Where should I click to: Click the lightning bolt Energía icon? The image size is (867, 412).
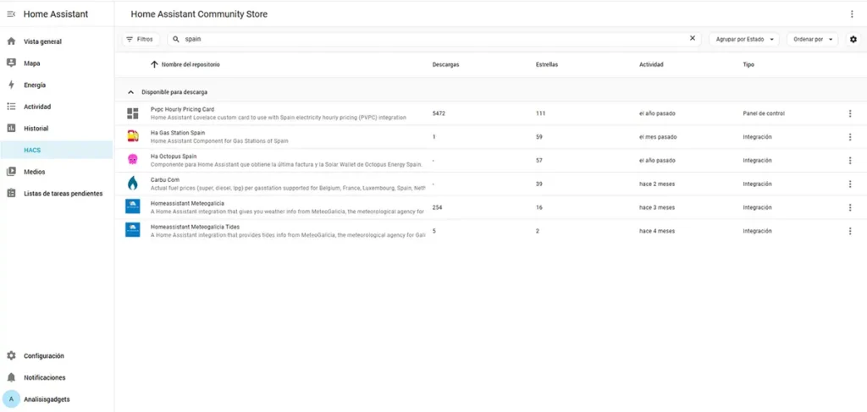click(x=11, y=85)
